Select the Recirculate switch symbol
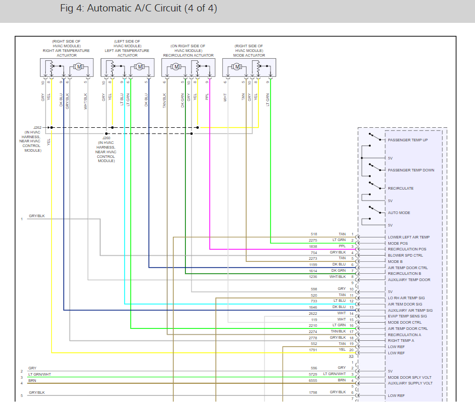Screen dimensions: 475x412 pos(375,185)
